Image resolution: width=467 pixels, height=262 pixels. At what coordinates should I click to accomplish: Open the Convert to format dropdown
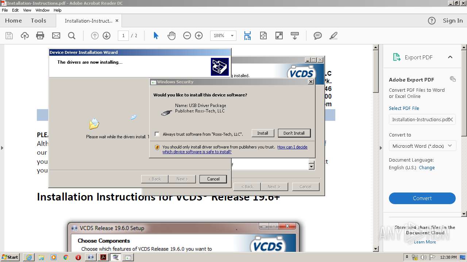coord(422,146)
